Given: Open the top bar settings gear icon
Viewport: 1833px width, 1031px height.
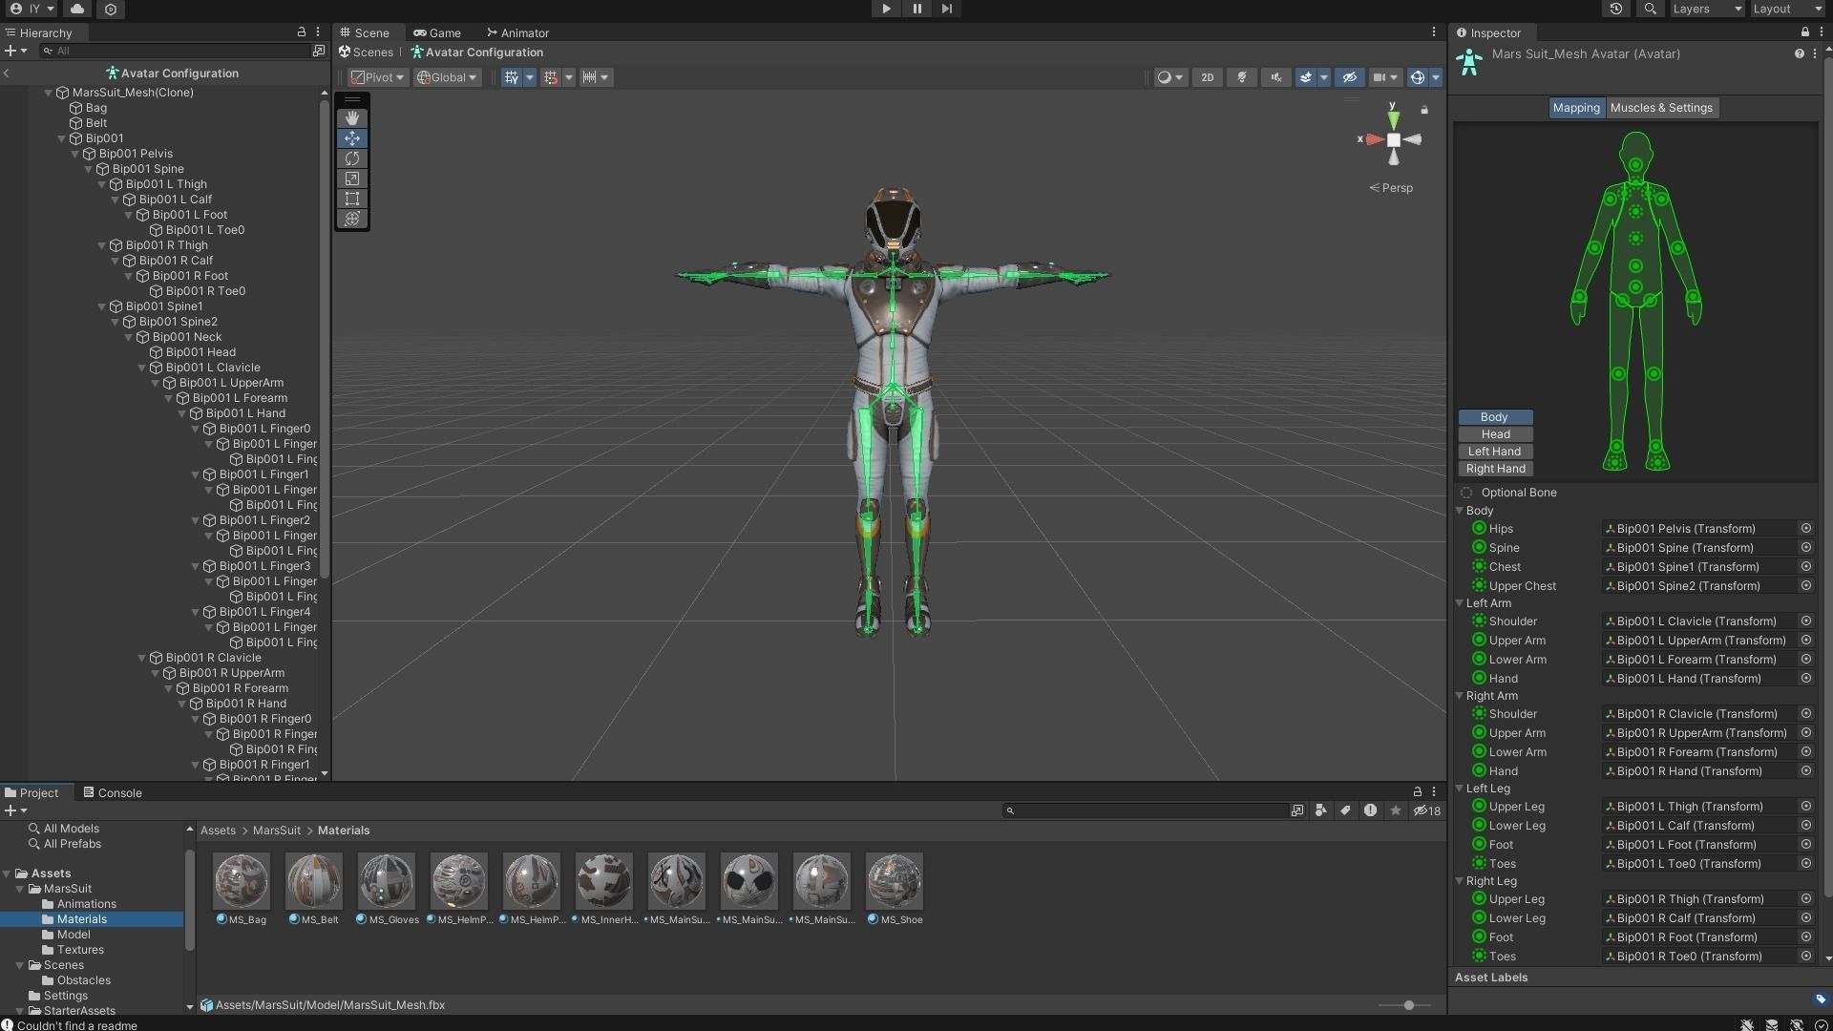Looking at the screenshot, I should pyautogui.click(x=111, y=9).
